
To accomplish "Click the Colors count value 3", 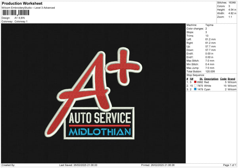I will (x=229, y=6).
